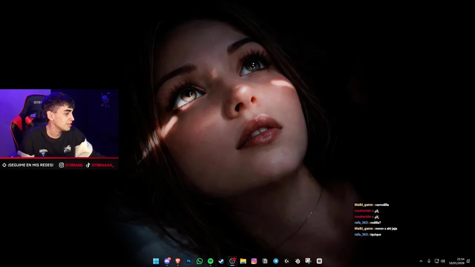Open File Explorer folder icon
The image size is (475, 267).
click(243, 261)
